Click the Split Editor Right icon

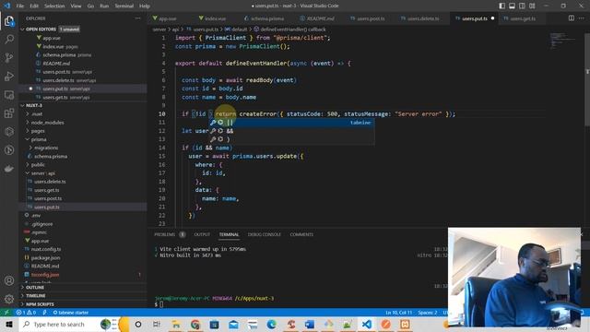click(x=572, y=18)
